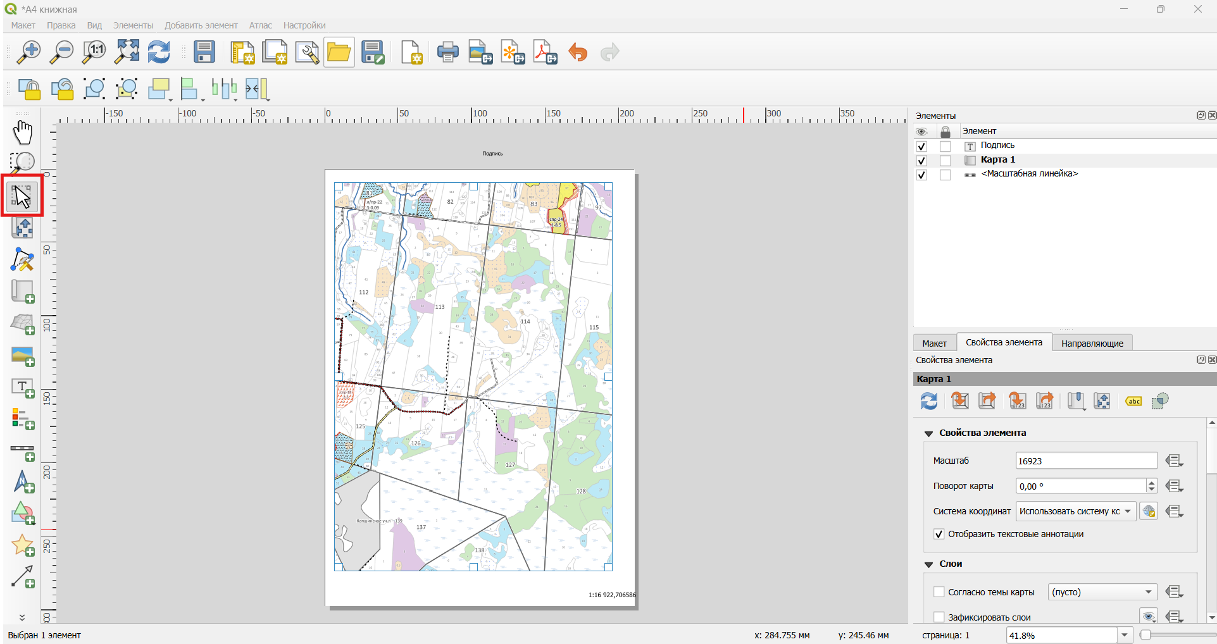Collapse the Слои section
The height and width of the screenshot is (644, 1217).
point(928,564)
